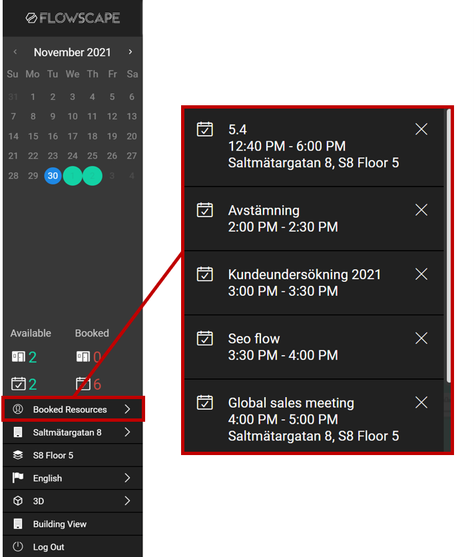Click 'Global sales meeting' booking title

pos(291,403)
